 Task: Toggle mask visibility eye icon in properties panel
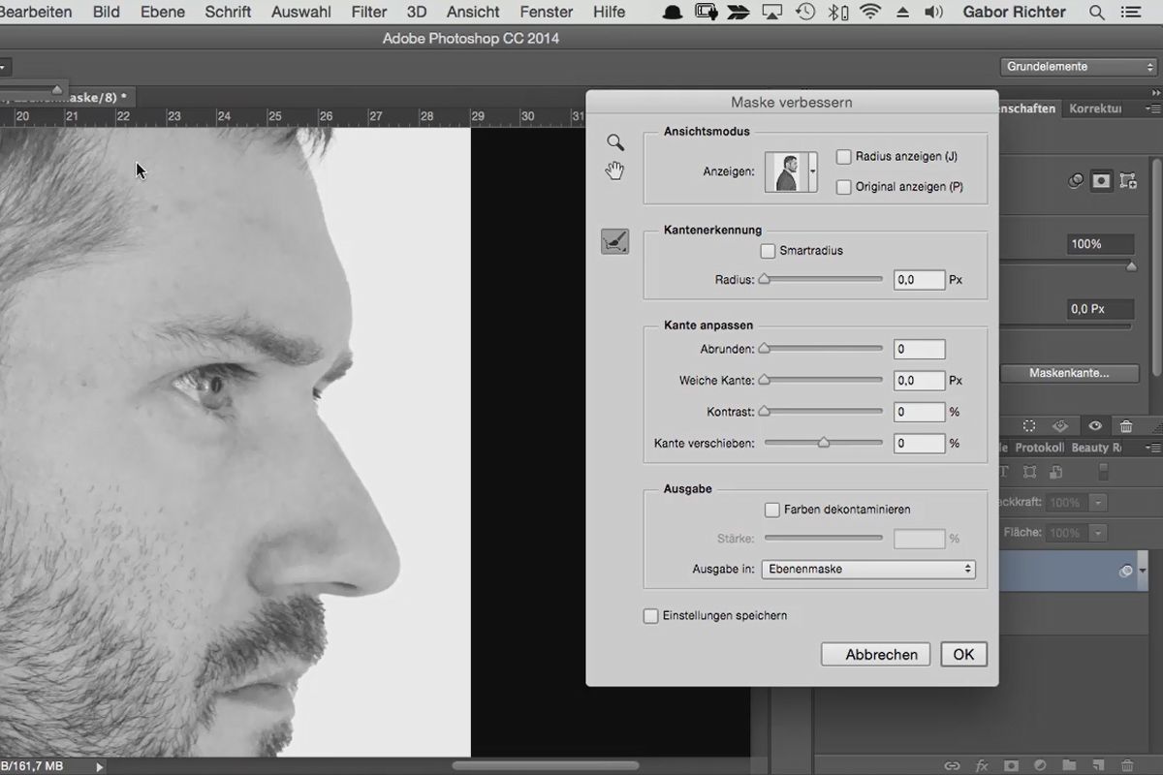click(1094, 426)
